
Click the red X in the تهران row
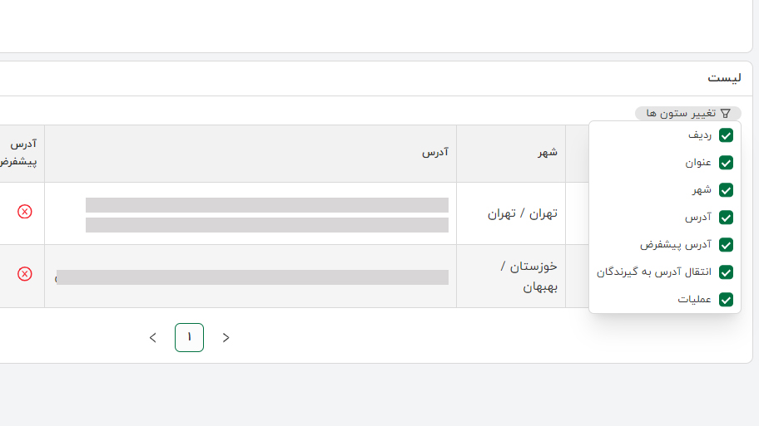point(25,212)
